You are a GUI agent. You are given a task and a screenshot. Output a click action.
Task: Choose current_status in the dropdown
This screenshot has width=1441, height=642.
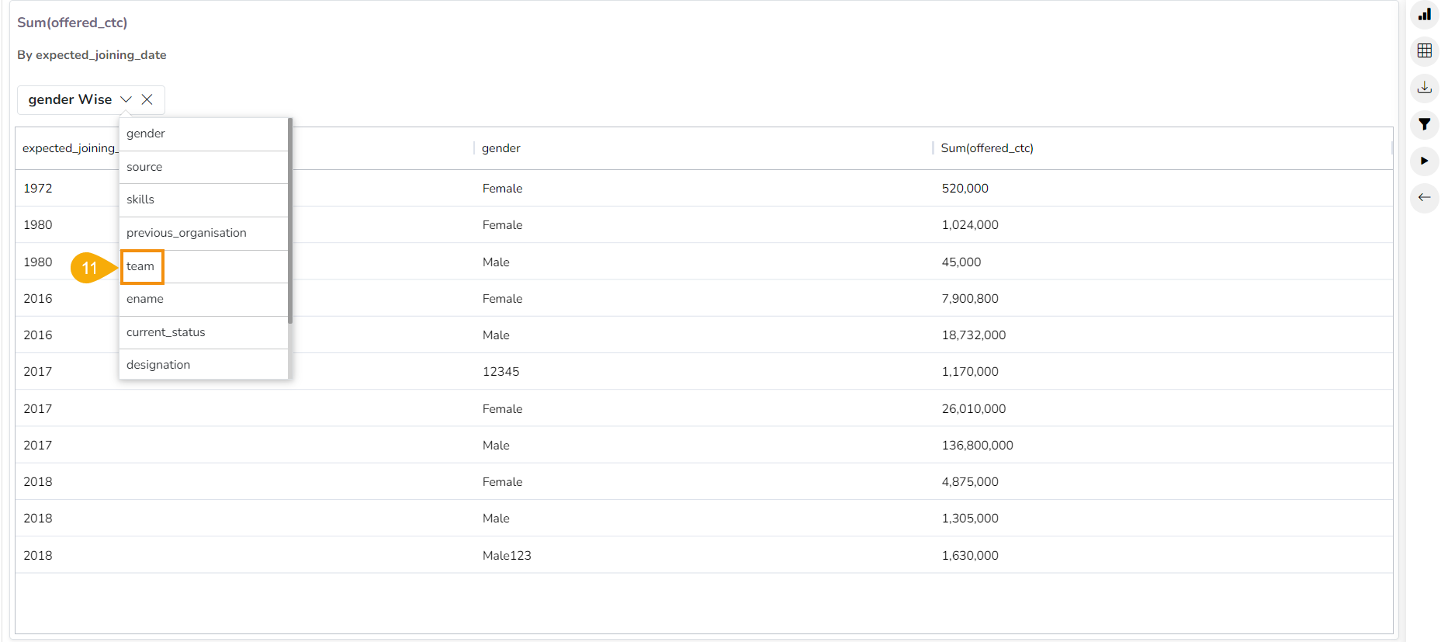click(x=166, y=332)
